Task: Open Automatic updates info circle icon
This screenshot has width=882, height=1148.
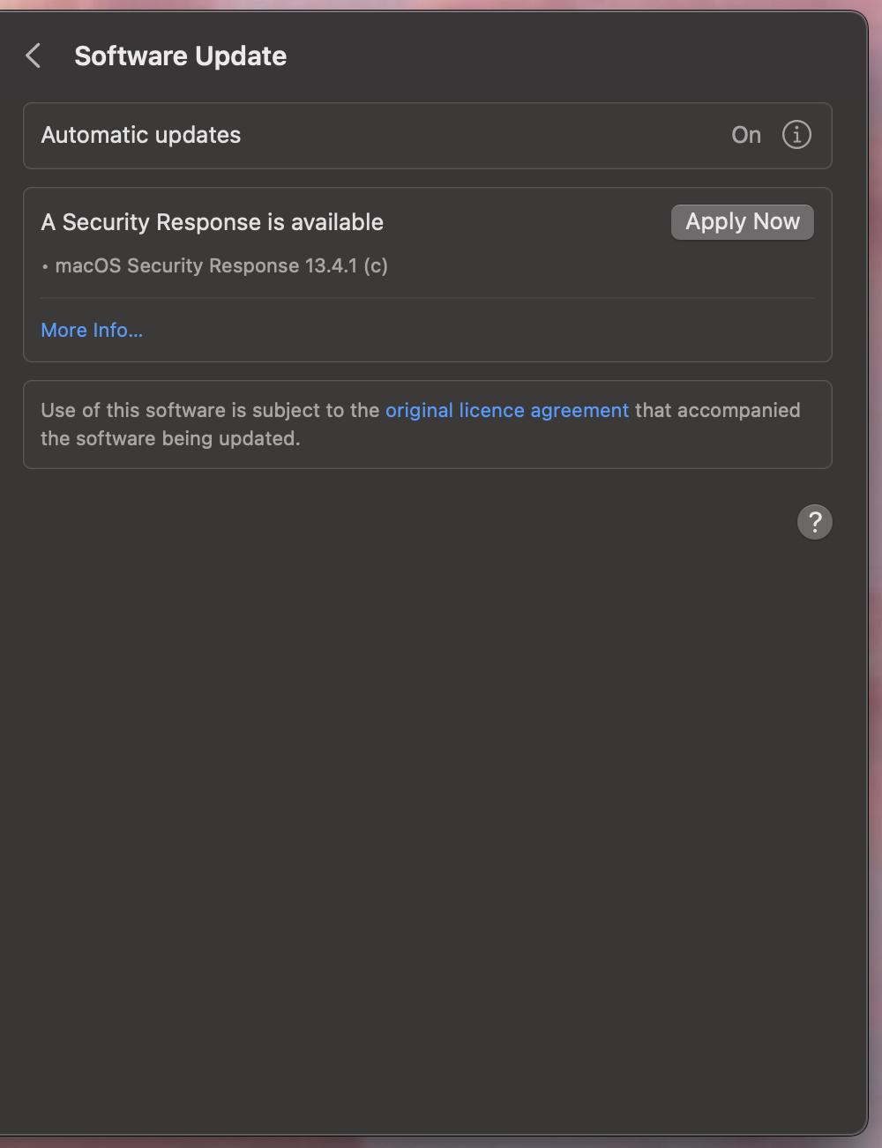Action: pyautogui.click(x=796, y=135)
